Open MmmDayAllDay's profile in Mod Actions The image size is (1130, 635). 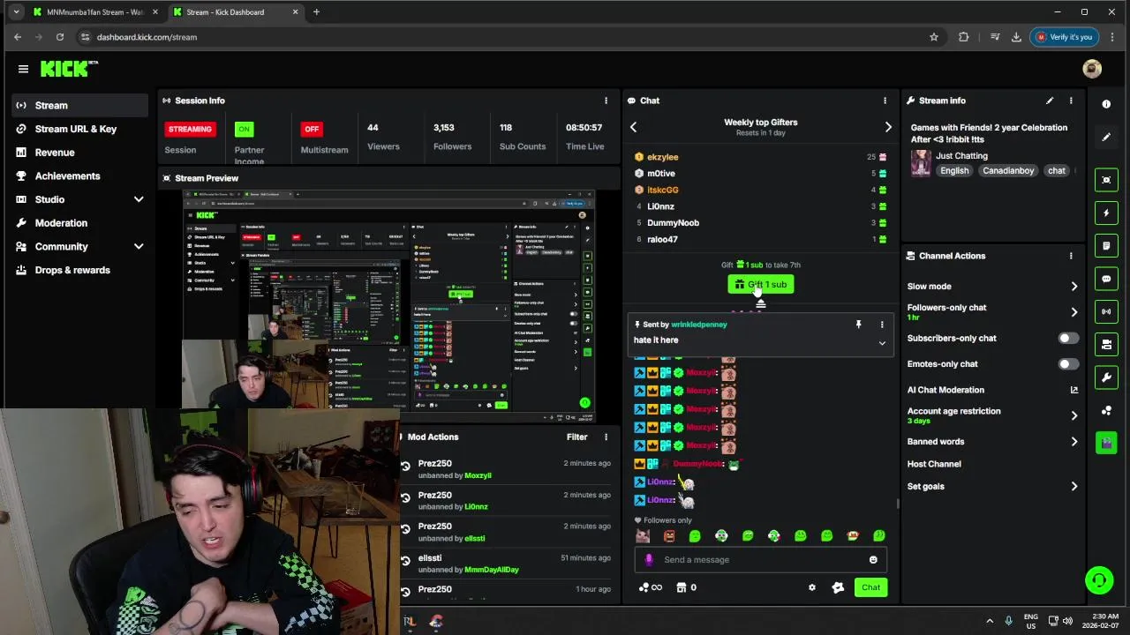492,570
